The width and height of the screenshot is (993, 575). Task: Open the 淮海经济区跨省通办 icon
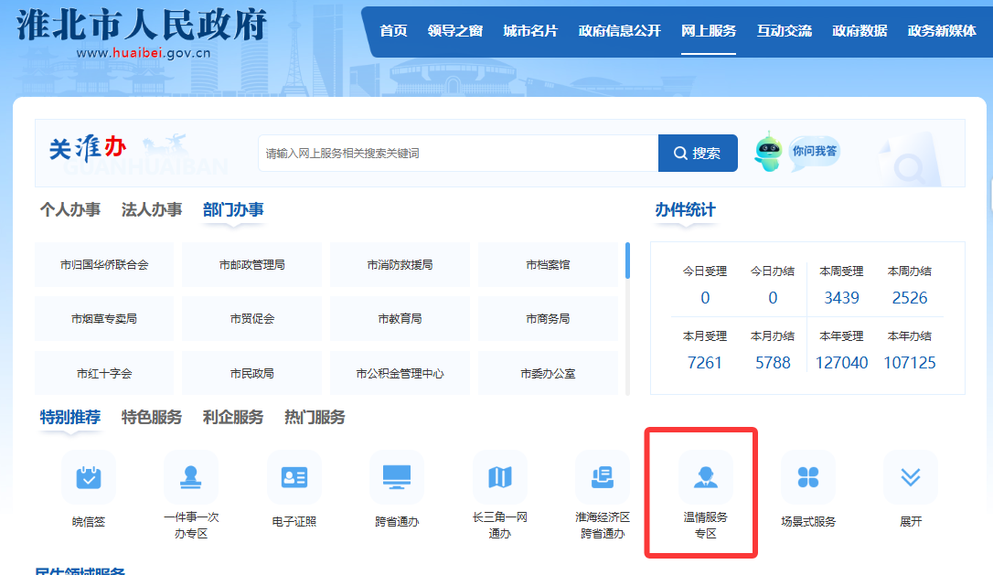click(603, 477)
